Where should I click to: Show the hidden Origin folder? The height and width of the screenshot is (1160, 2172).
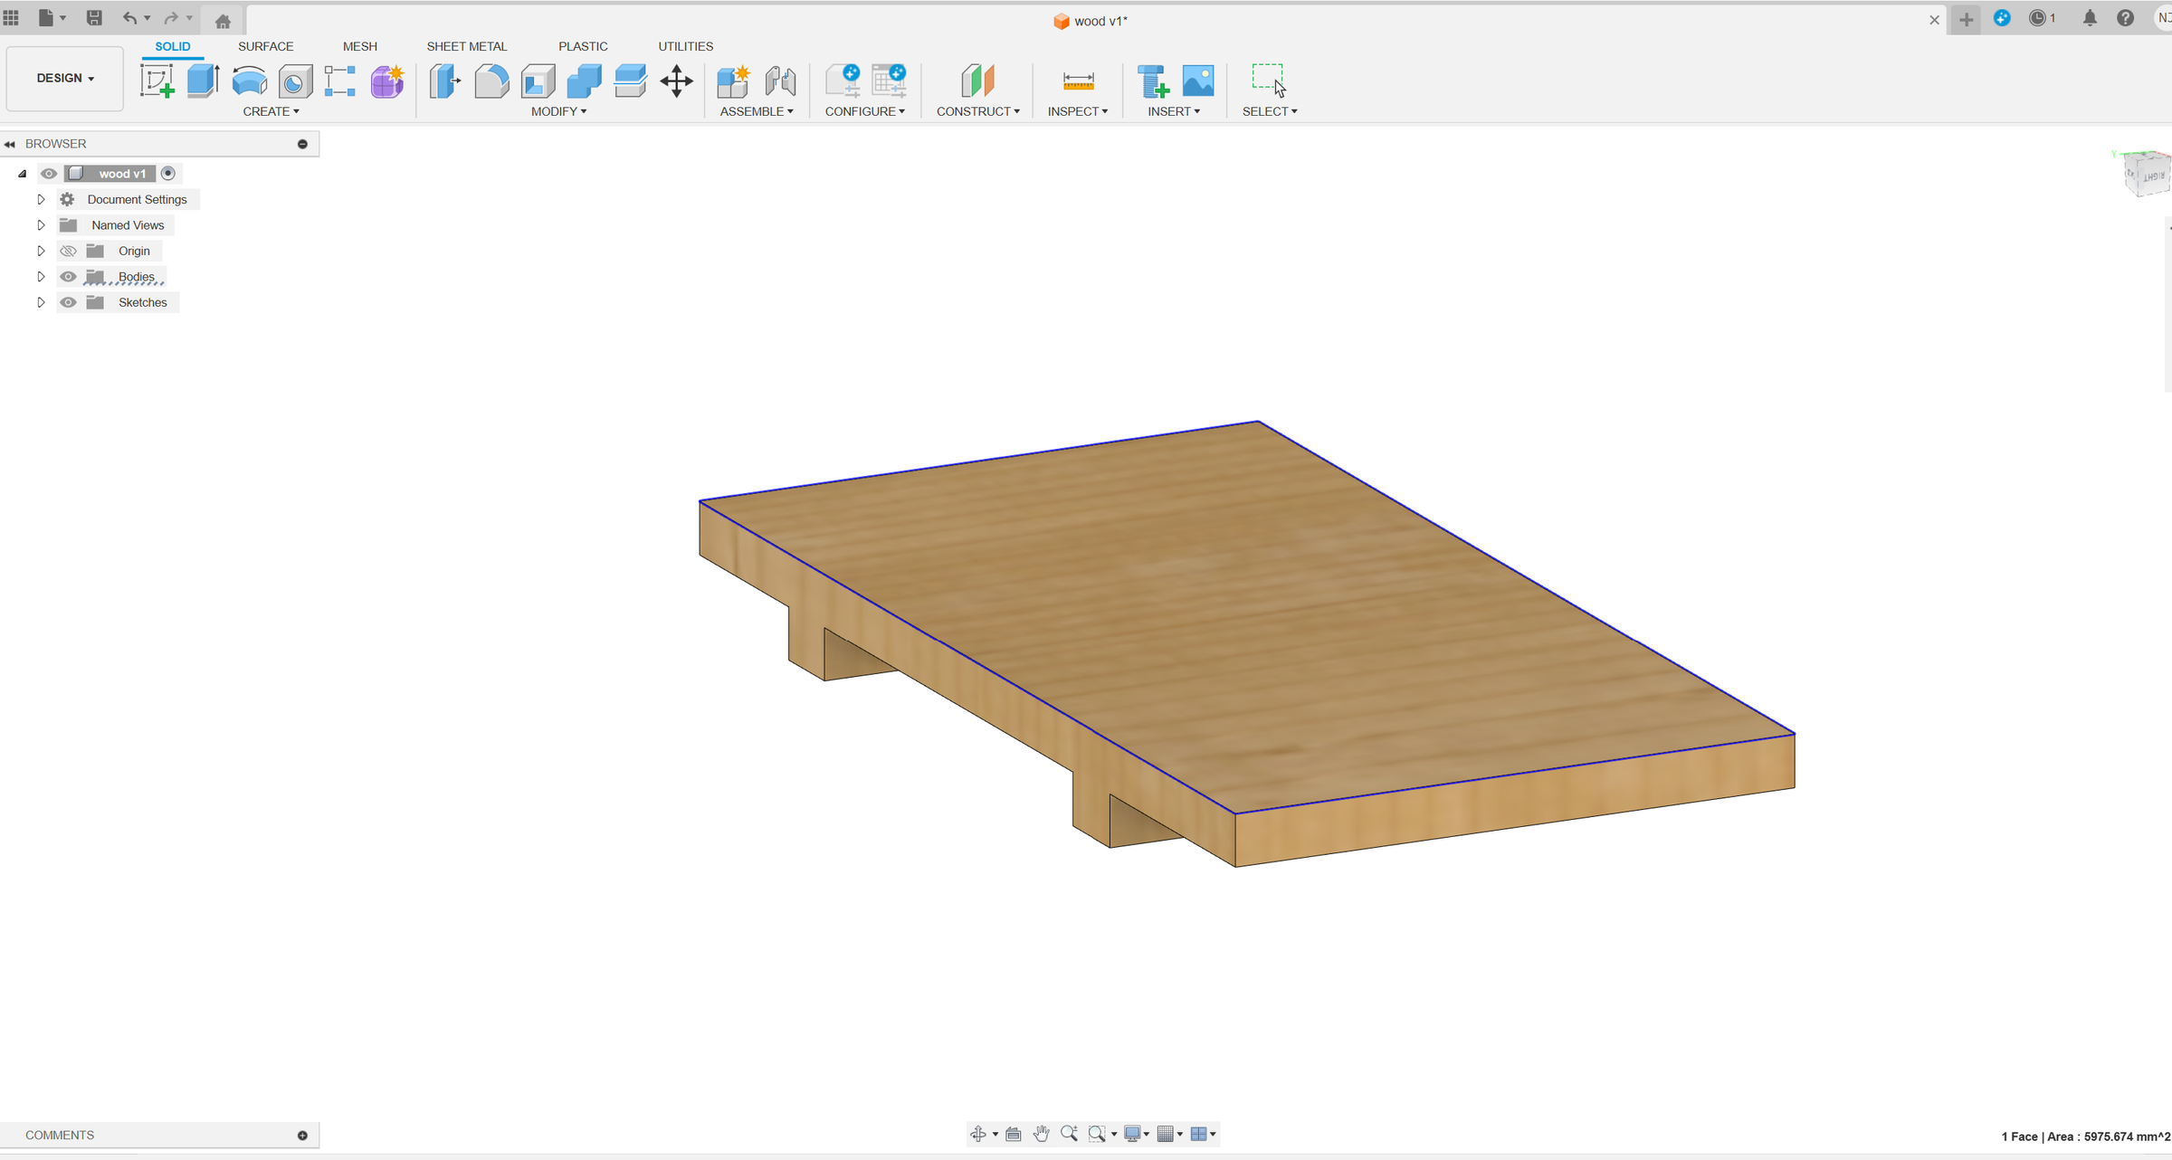click(x=68, y=252)
